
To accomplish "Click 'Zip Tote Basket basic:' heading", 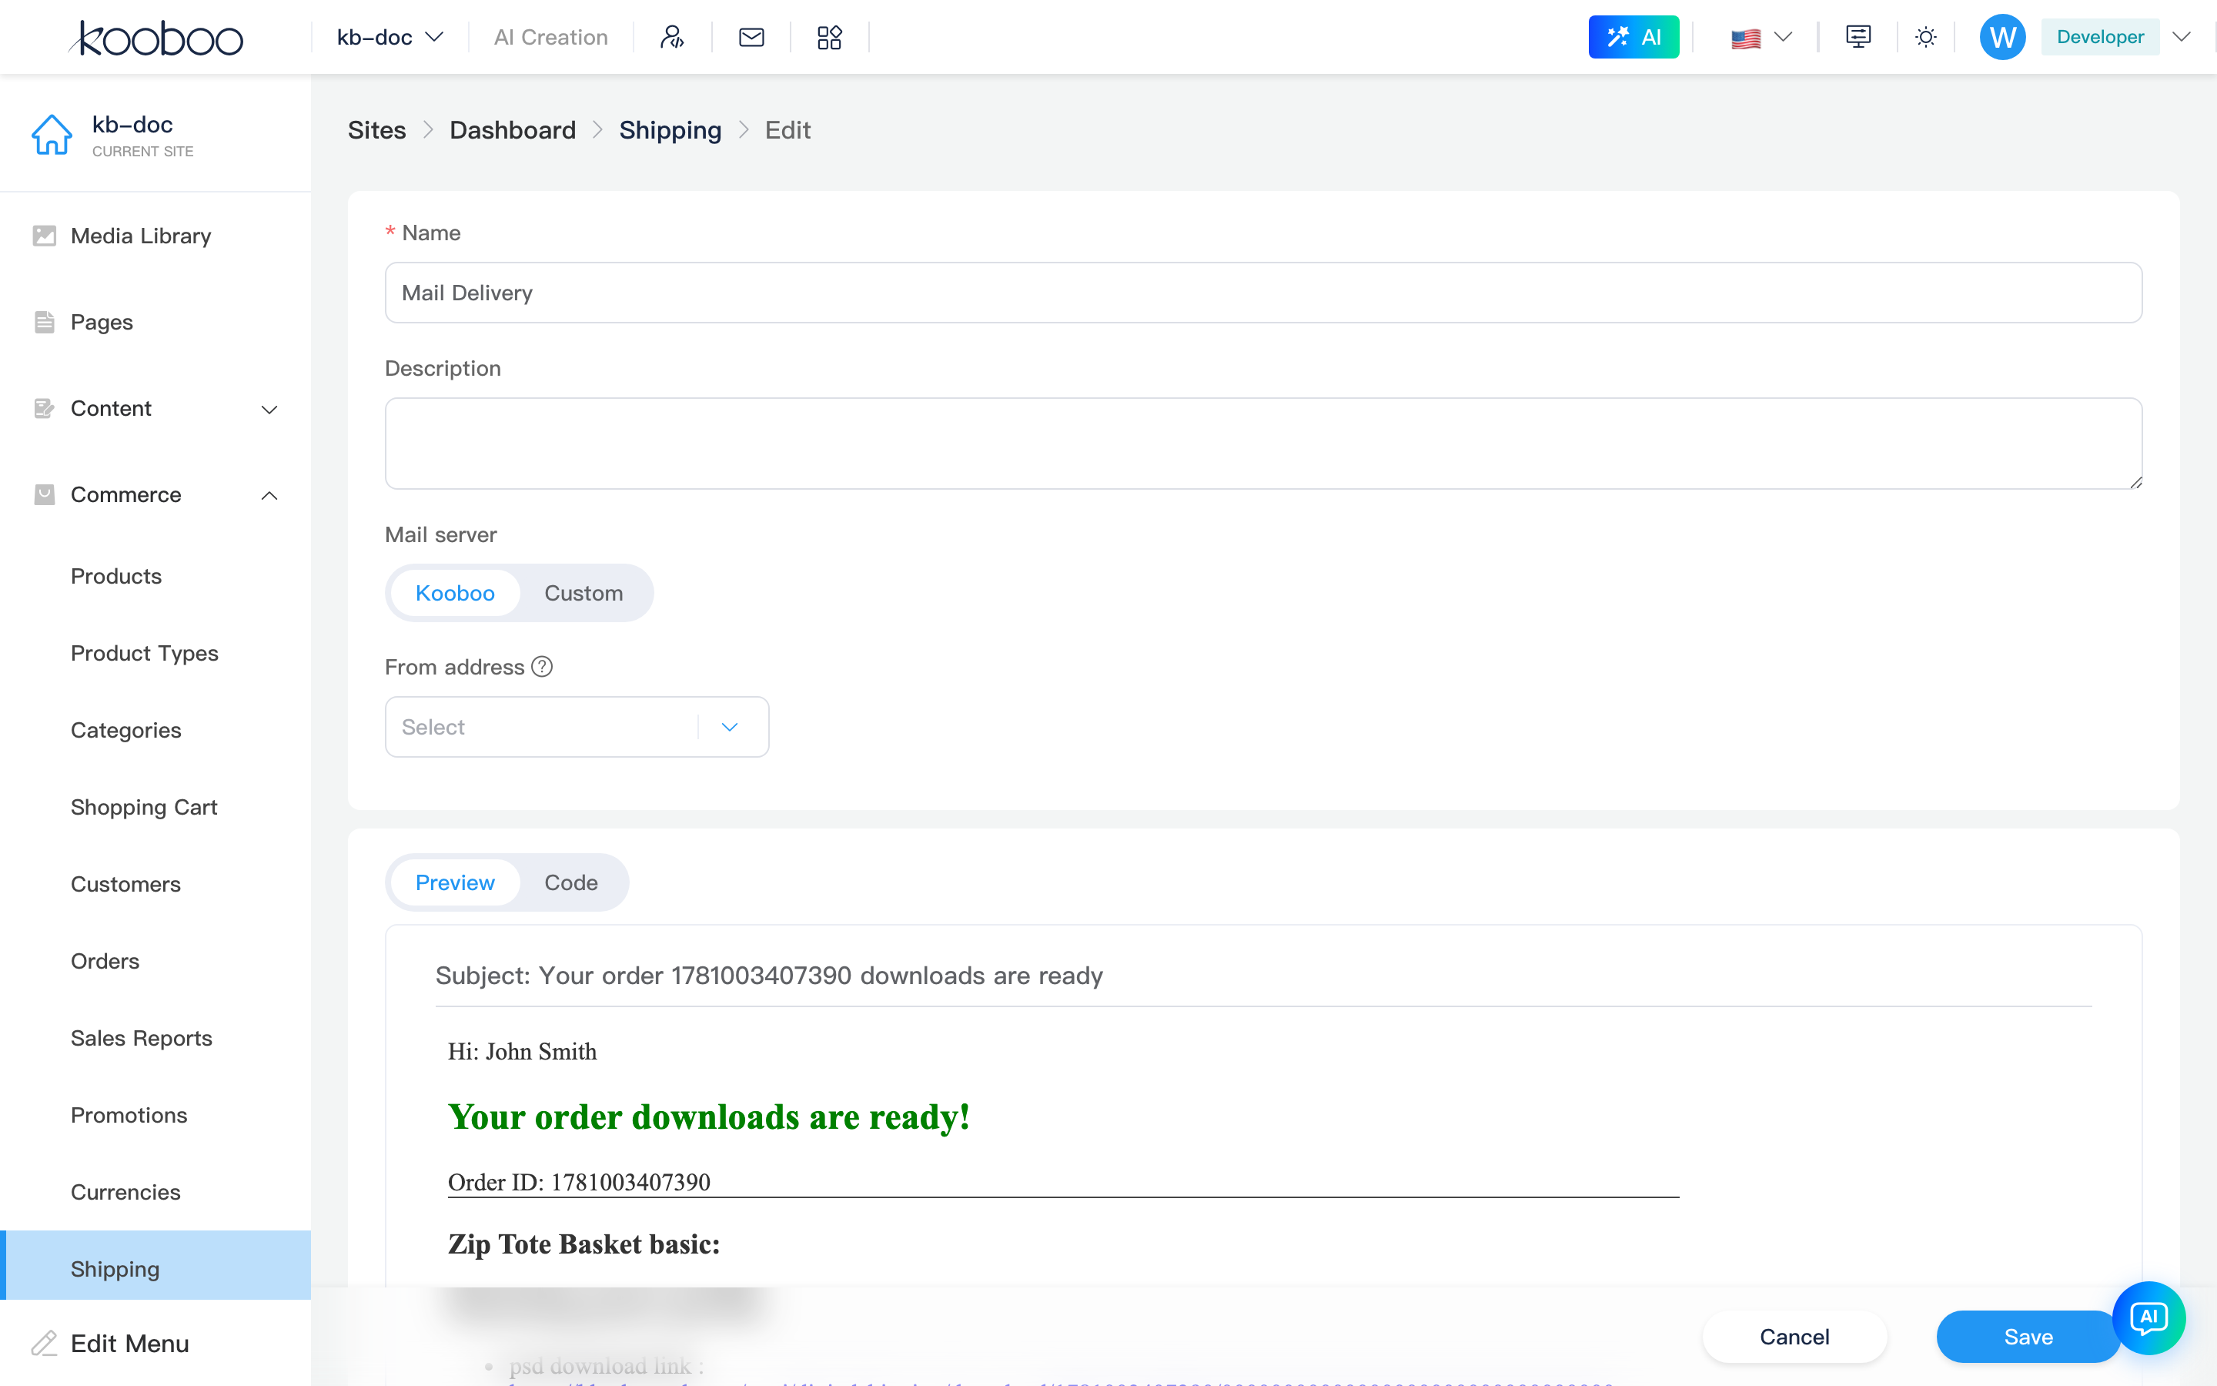I will point(584,1244).
